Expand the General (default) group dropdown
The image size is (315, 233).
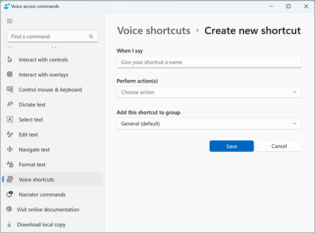pyautogui.click(x=209, y=123)
